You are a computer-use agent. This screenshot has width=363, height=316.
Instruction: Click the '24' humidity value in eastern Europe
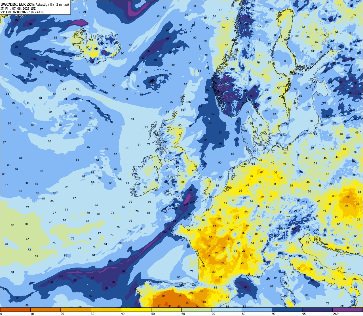point(347,206)
